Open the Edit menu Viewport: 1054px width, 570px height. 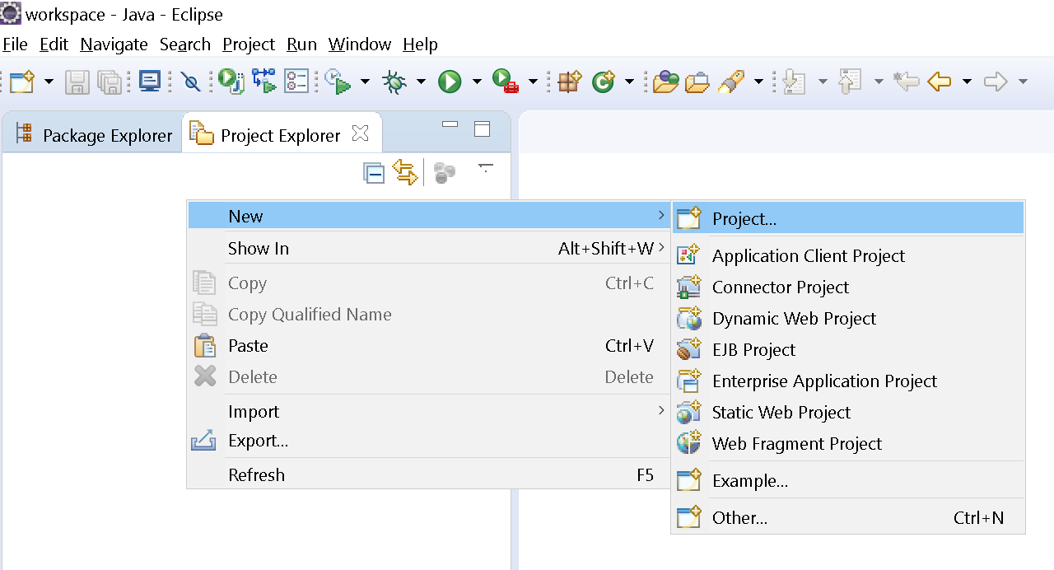(54, 44)
